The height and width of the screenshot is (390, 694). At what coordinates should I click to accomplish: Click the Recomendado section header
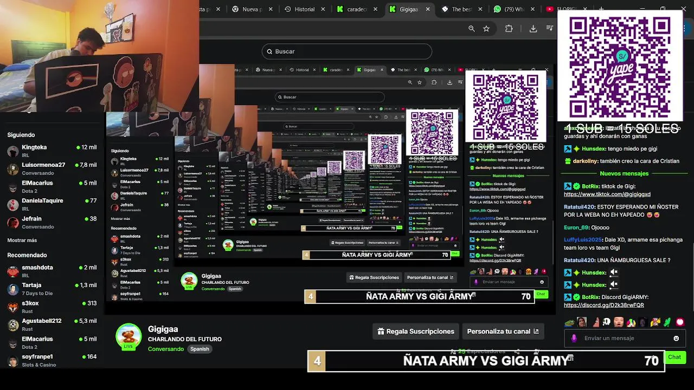tap(27, 255)
